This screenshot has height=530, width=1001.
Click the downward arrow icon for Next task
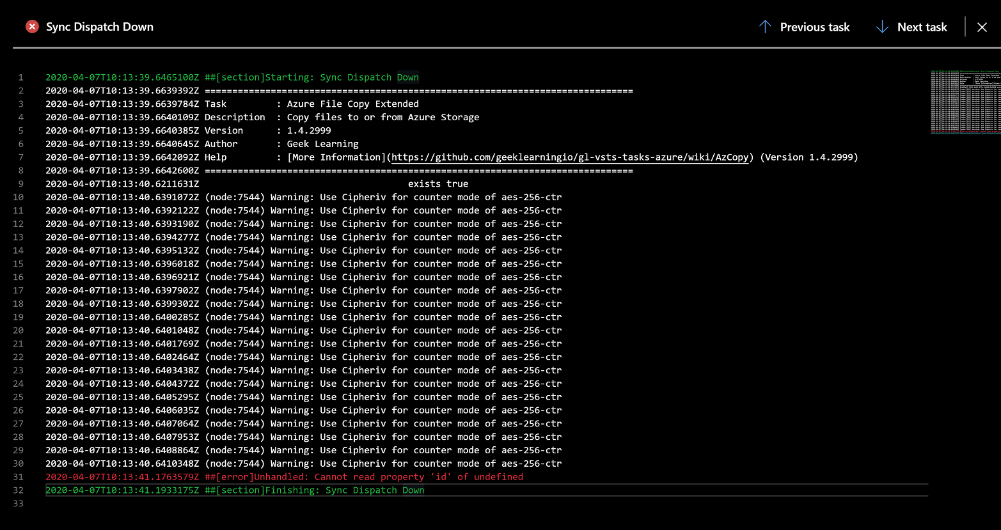[x=882, y=26]
